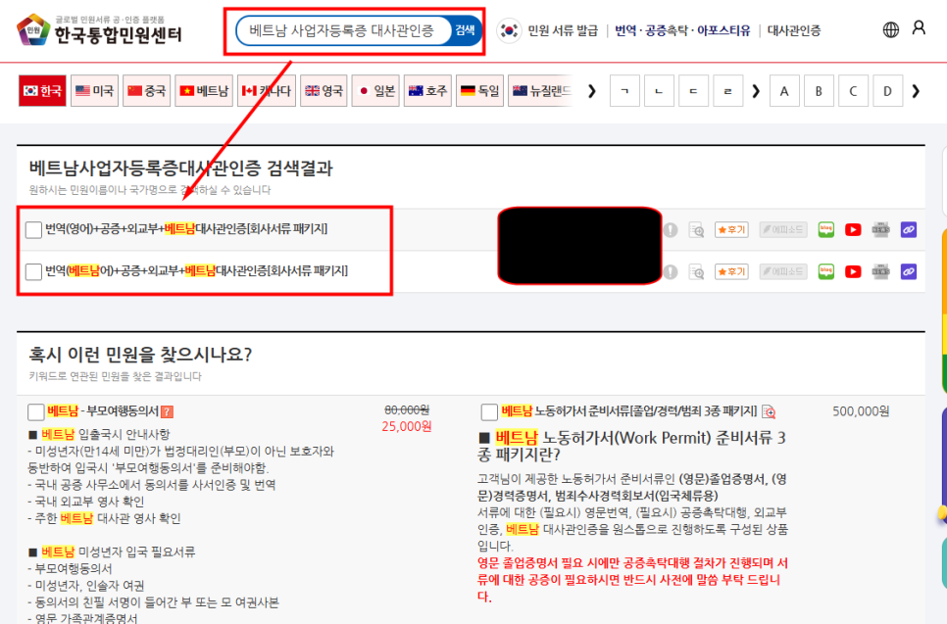Check the 번역(영어)+공증+외교부 package checkbox

coord(33,230)
